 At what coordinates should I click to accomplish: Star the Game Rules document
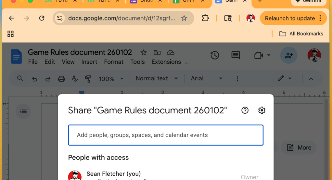coord(143,53)
